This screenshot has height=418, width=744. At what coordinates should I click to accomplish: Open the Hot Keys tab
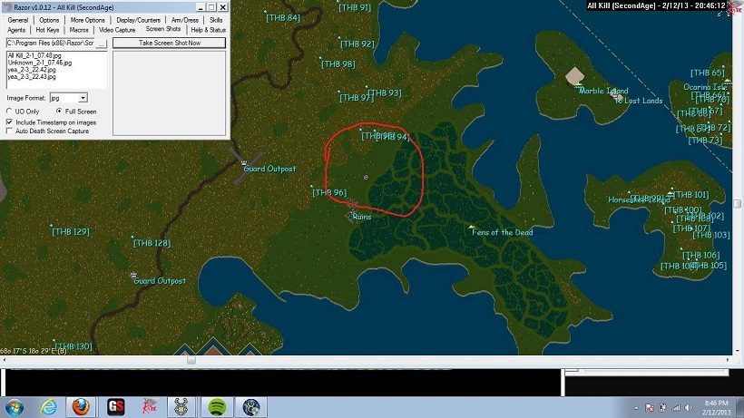[x=49, y=30]
